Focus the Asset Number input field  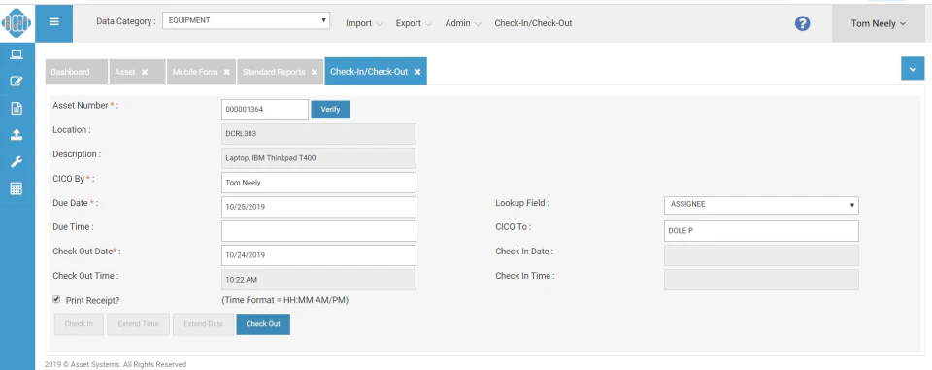(265, 110)
